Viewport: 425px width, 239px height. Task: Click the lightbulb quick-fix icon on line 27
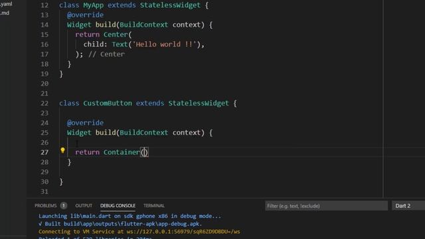(62, 150)
